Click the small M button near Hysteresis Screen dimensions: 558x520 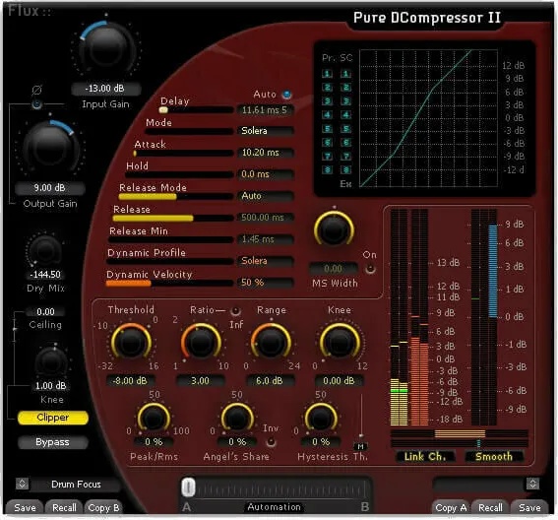360,446
